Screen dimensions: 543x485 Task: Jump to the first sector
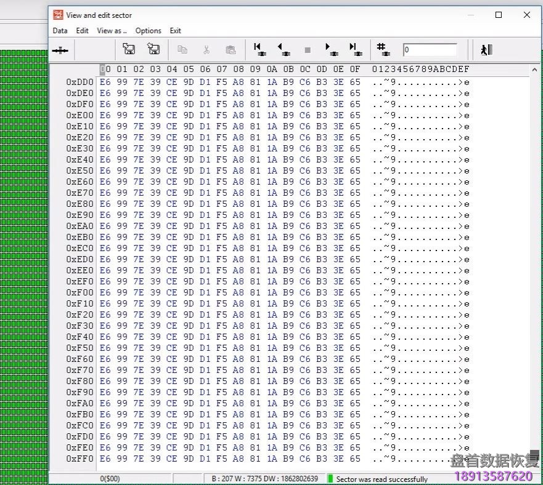click(x=259, y=49)
